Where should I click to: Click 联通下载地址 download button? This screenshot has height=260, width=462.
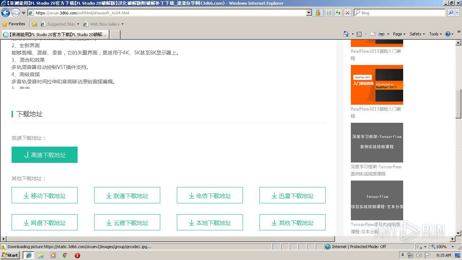127,195
